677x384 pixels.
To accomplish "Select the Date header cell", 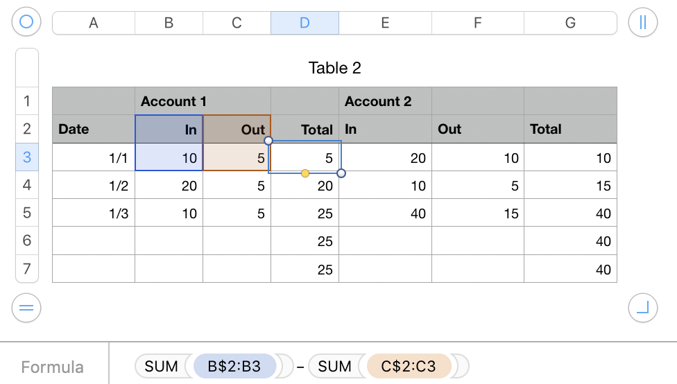I will pos(93,129).
